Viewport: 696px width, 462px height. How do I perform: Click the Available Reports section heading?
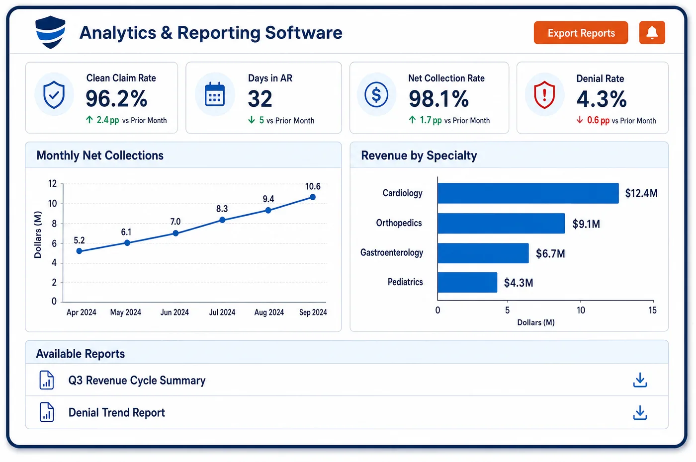point(81,354)
